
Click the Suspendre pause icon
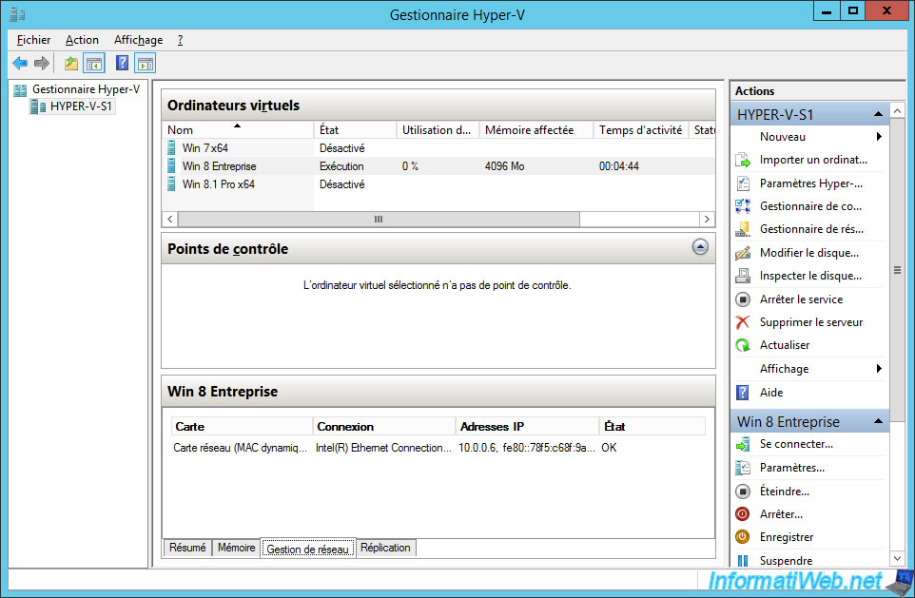(x=742, y=561)
